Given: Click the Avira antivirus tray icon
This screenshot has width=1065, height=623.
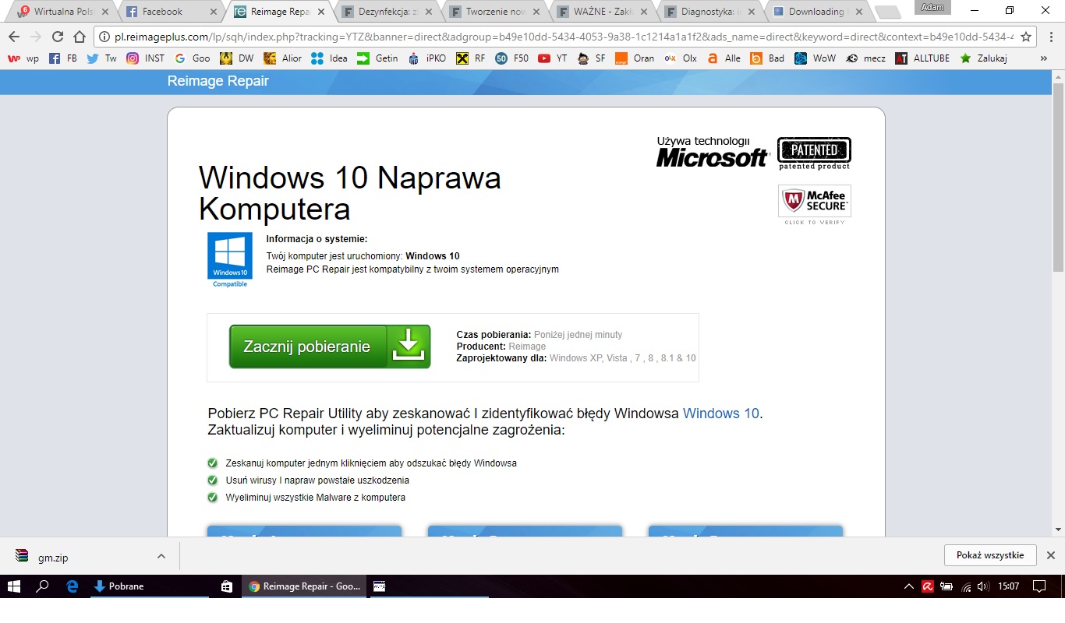Looking at the screenshot, I should coord(928,586).
